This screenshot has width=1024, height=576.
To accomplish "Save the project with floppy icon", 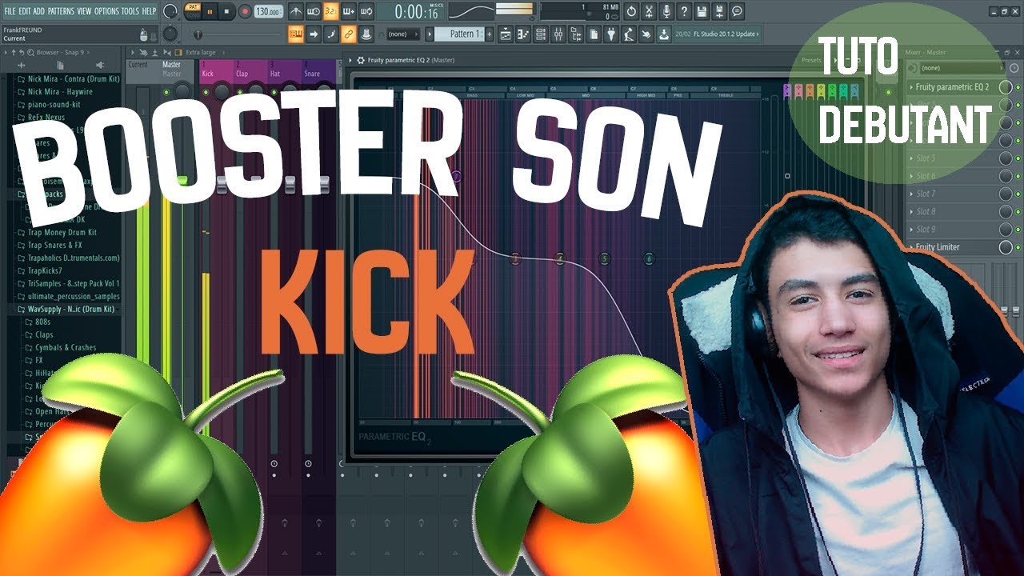I will (702, 11).
